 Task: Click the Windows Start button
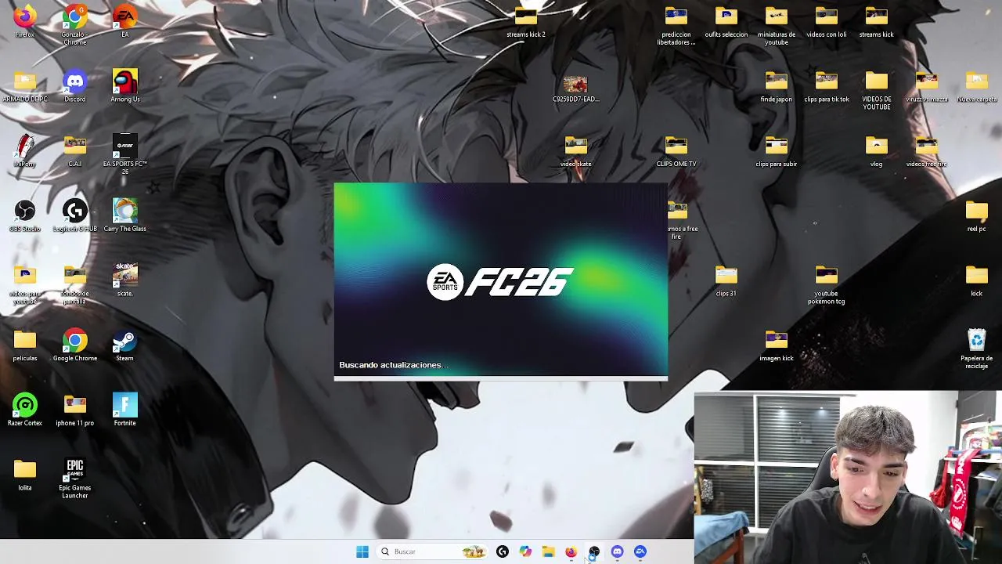[x=362, y=551]
